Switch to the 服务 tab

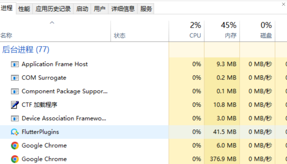point(146,9)
